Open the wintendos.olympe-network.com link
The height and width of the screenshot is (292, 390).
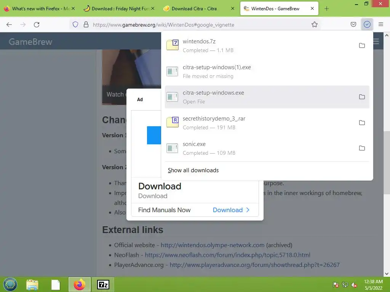213,245
